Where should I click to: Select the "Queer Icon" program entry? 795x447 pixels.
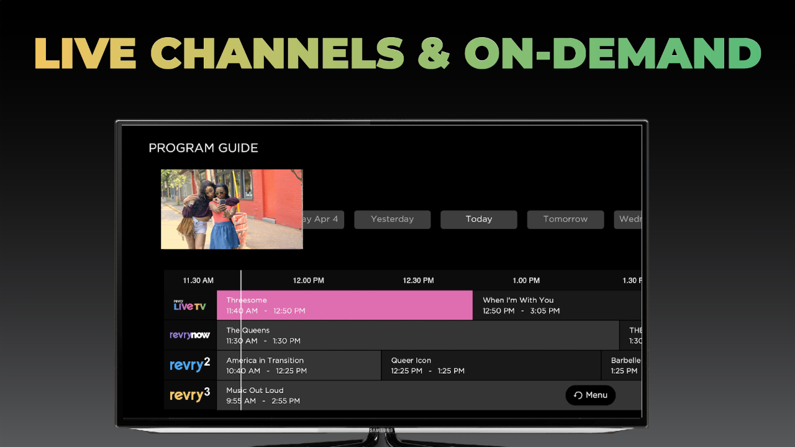click(x=491, y=365)
